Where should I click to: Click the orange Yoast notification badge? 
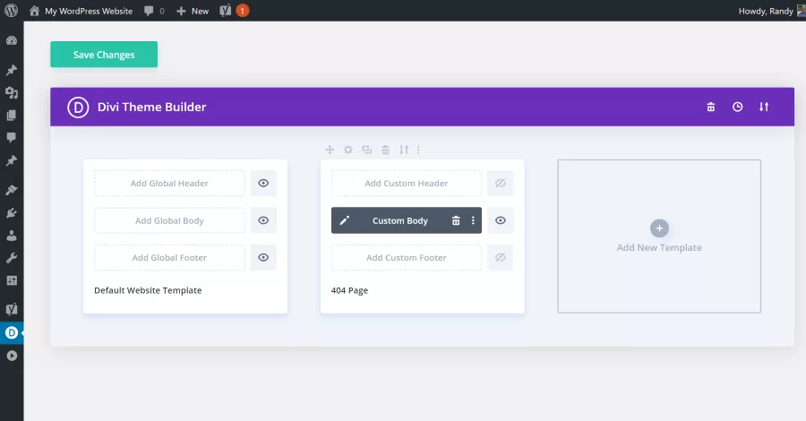[242, 11]
